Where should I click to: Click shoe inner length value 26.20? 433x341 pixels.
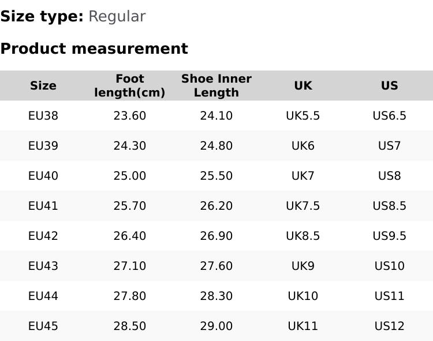pyautogui.click(x=216, y=206)
